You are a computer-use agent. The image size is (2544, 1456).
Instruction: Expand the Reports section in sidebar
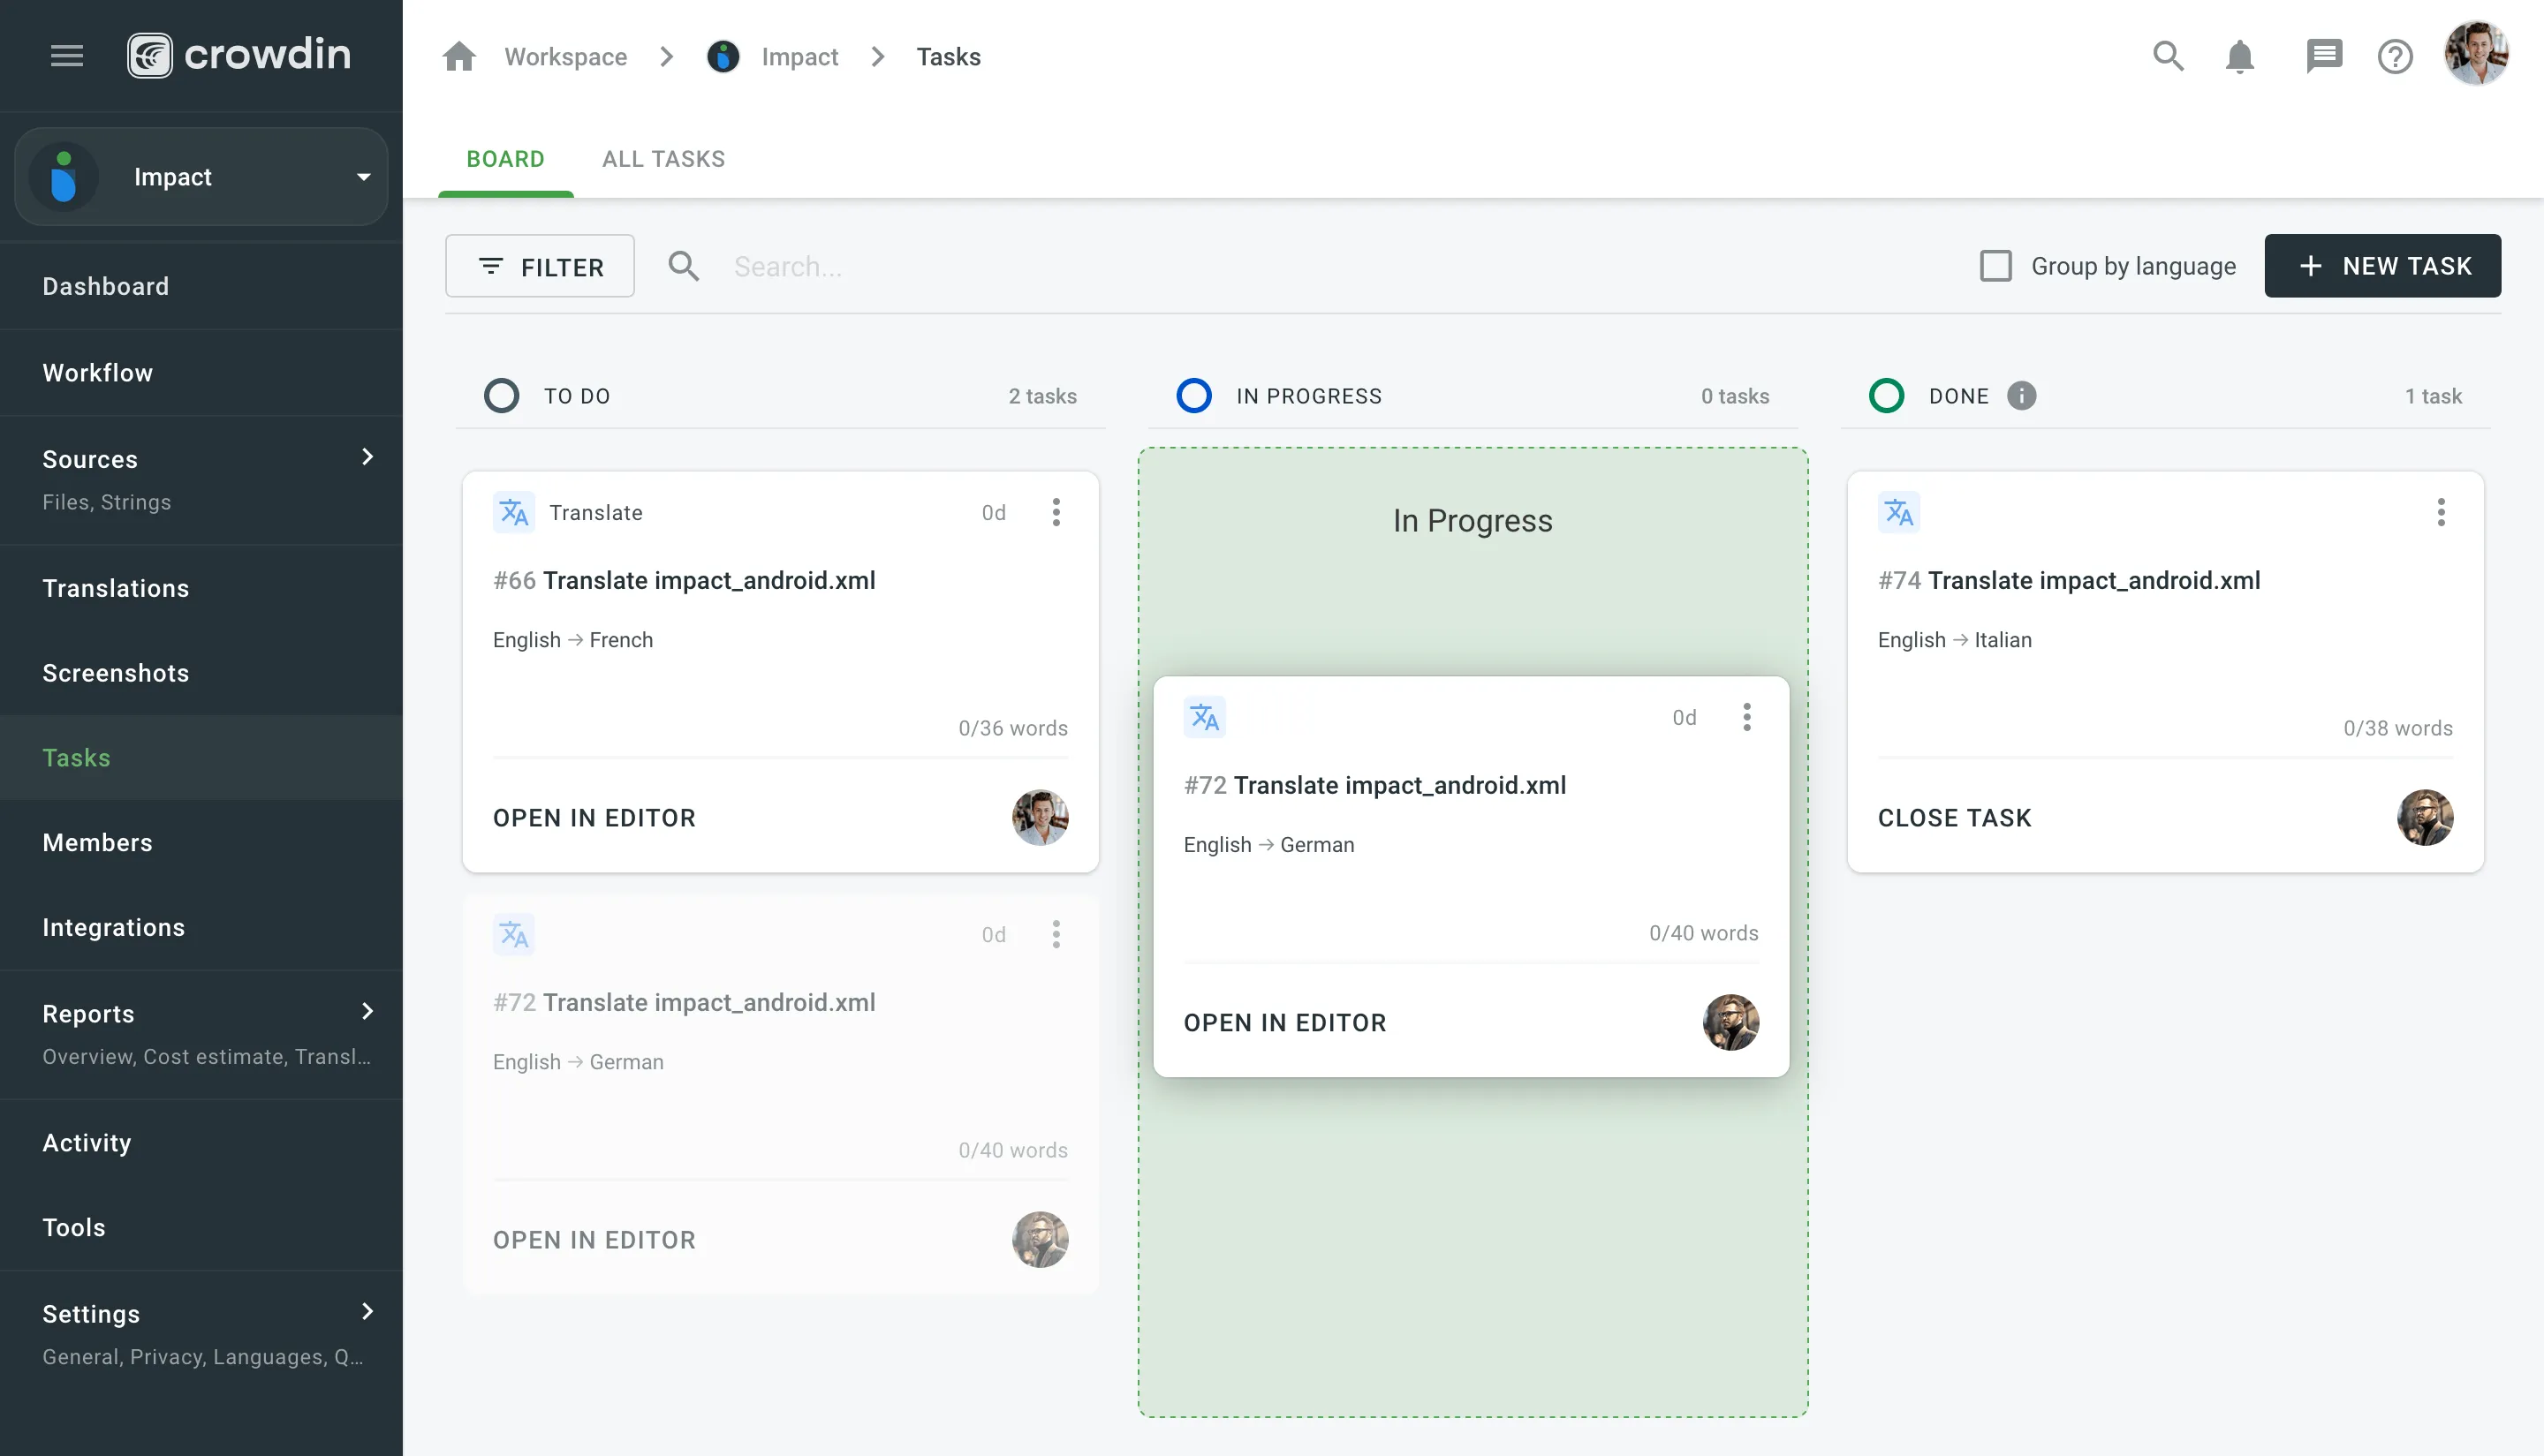coord(367,1013)
